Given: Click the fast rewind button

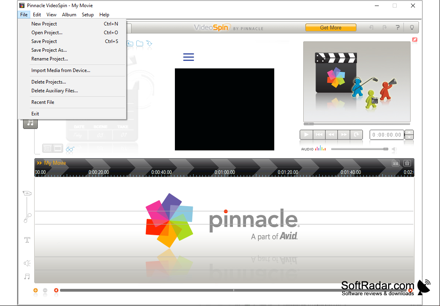Looking at the screenshot, I should 331,134.
